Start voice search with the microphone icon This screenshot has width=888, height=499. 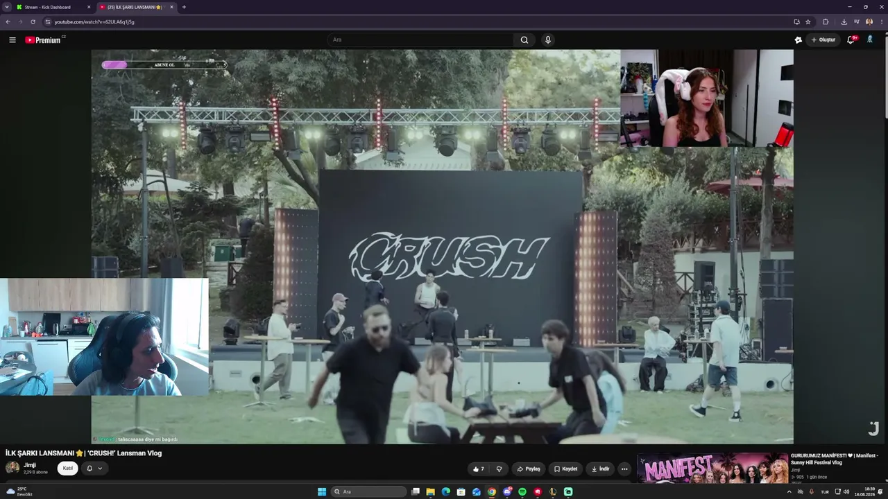pos(548,40)
